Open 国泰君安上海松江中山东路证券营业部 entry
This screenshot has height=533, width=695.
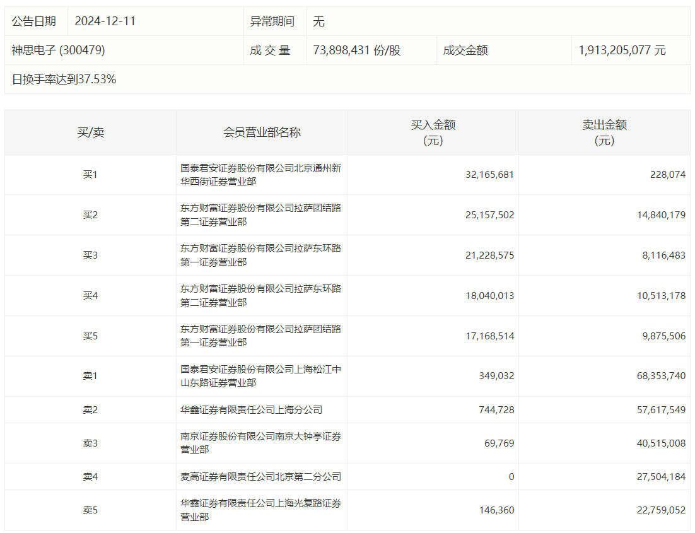[x=260, y=376]
